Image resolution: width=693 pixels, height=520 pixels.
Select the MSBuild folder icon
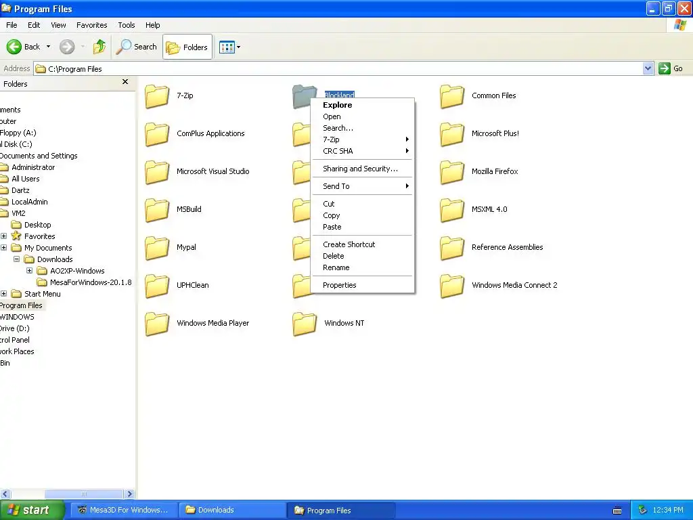pos(157,210)
